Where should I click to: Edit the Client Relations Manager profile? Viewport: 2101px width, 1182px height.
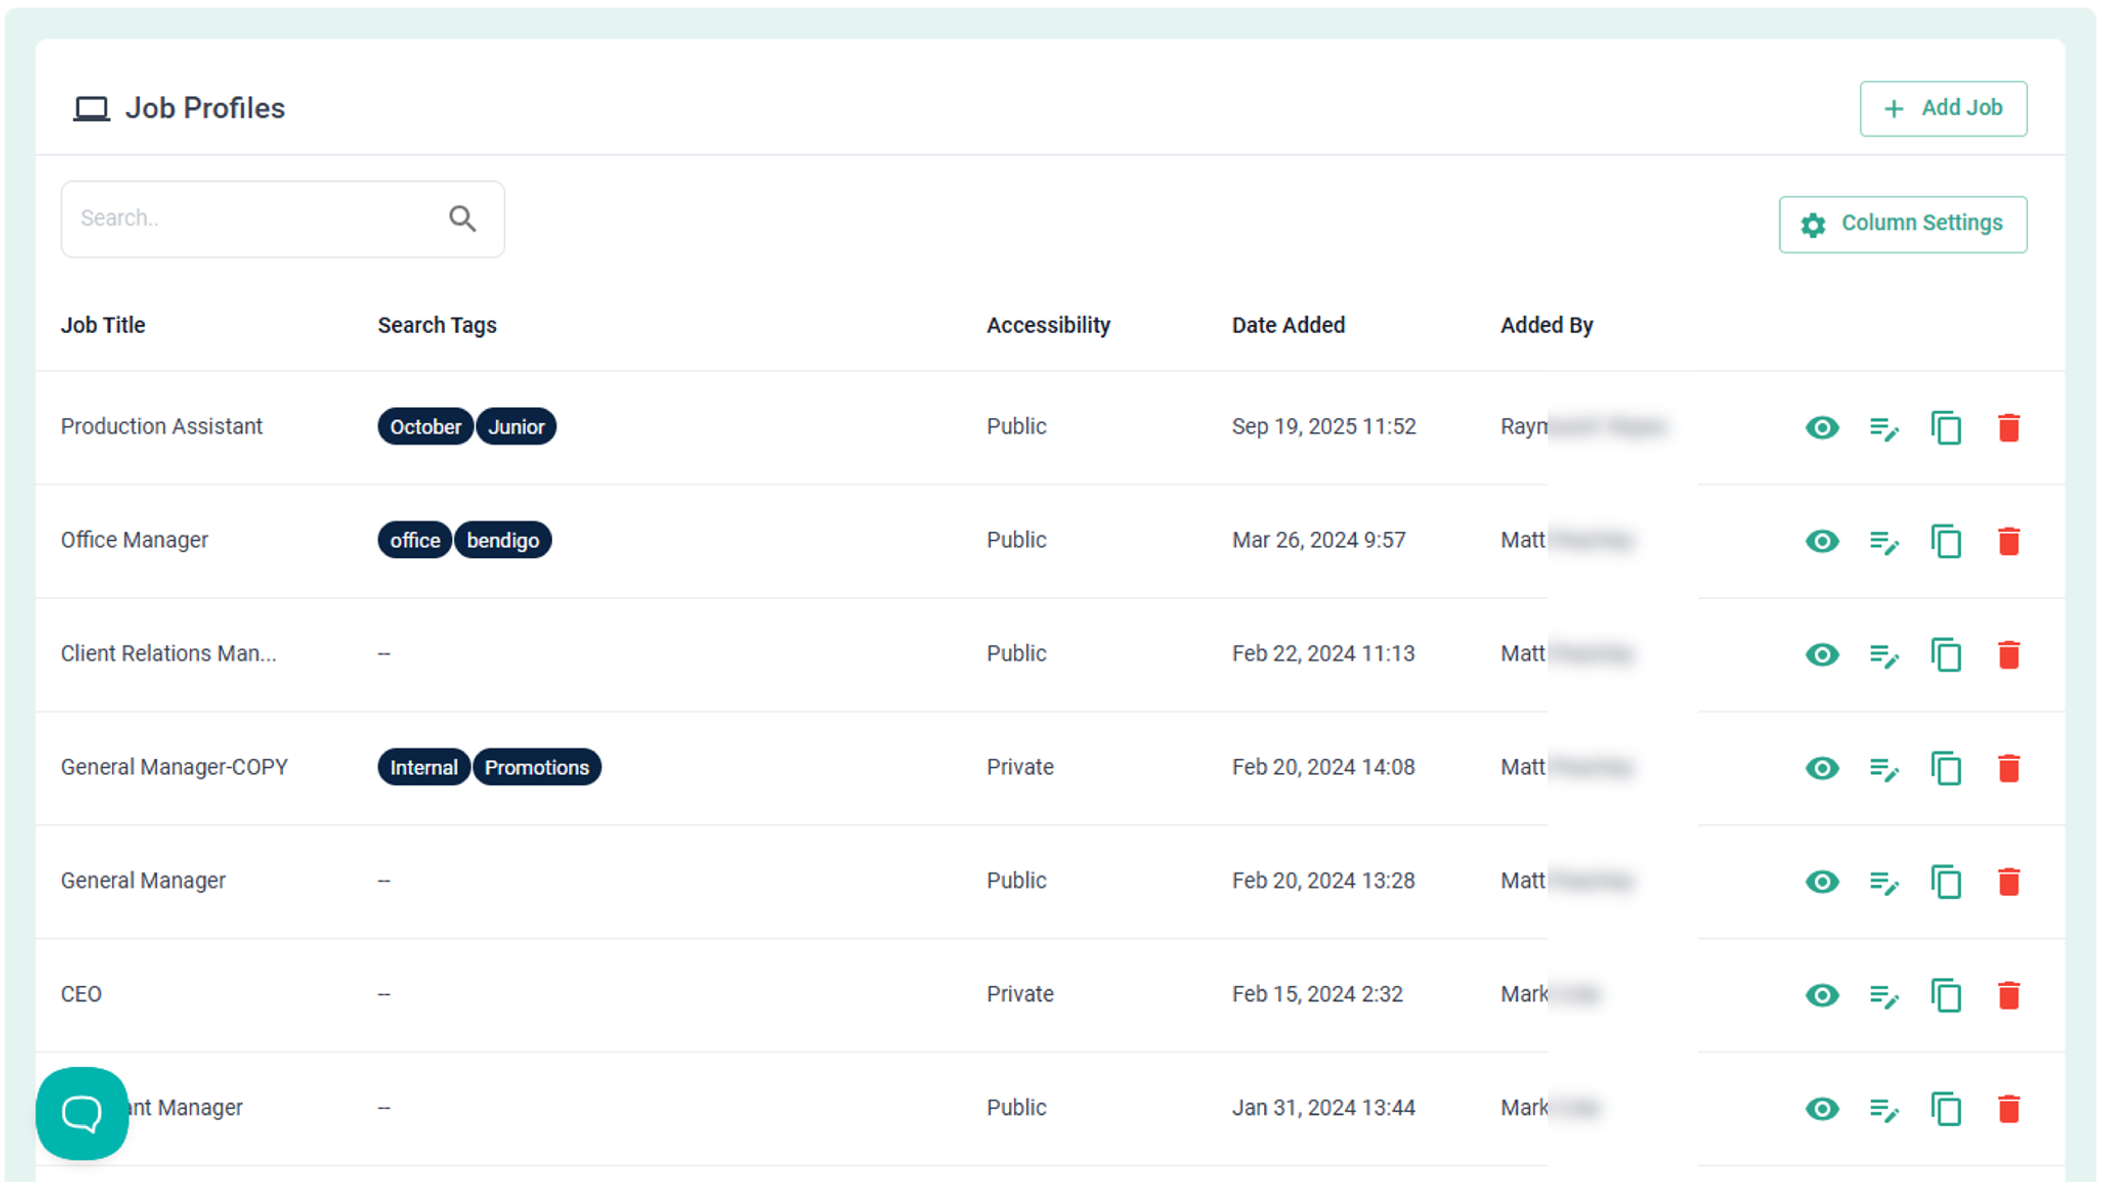1883,654
